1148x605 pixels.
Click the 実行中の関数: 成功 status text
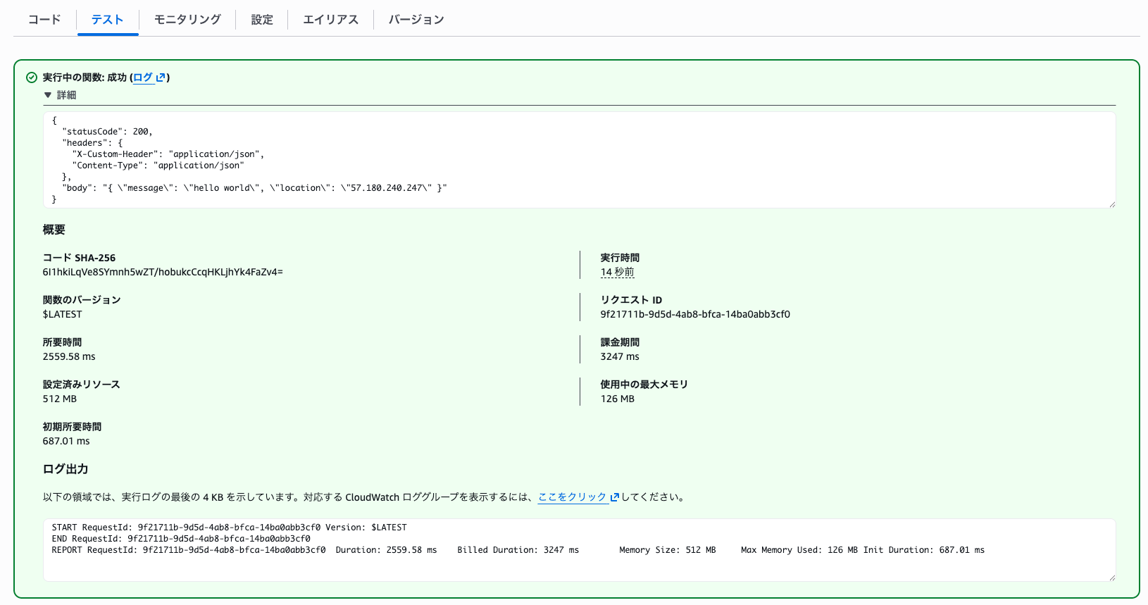pos(85,77)
